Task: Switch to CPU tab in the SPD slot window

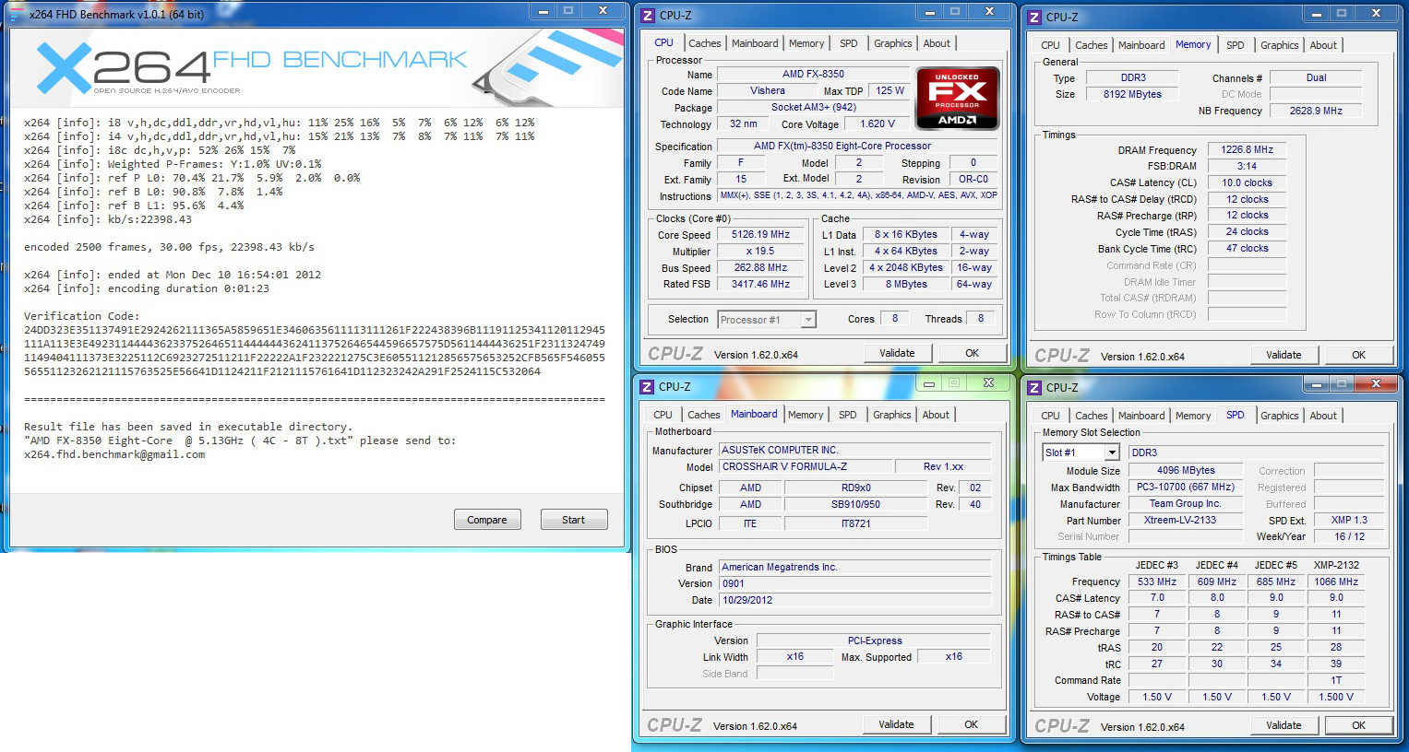Action: [1051, 416]
